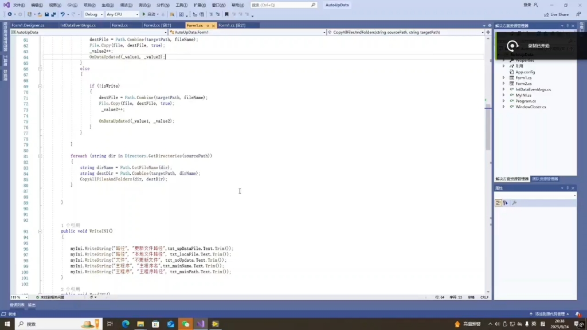The width and height of the screenshot is (587, 330).
Task: Expand the MyINI.cs node in Solution Explorer
Action: click(x=503, y=95)
